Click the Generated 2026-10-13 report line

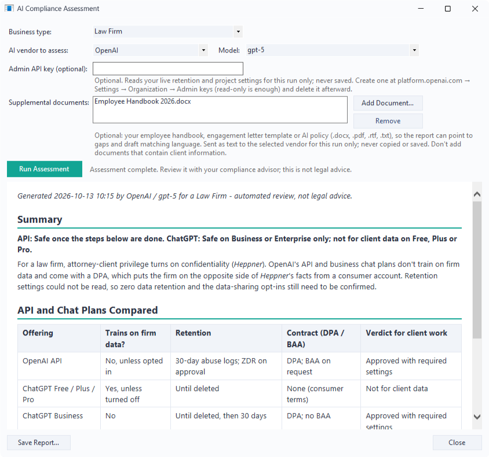[185, 196]
